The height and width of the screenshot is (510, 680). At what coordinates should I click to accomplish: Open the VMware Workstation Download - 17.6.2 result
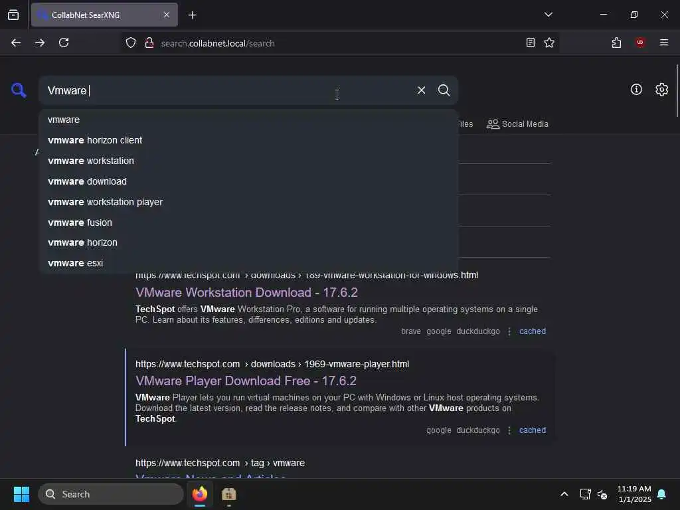pyautogui.click(x=246, y=292)
